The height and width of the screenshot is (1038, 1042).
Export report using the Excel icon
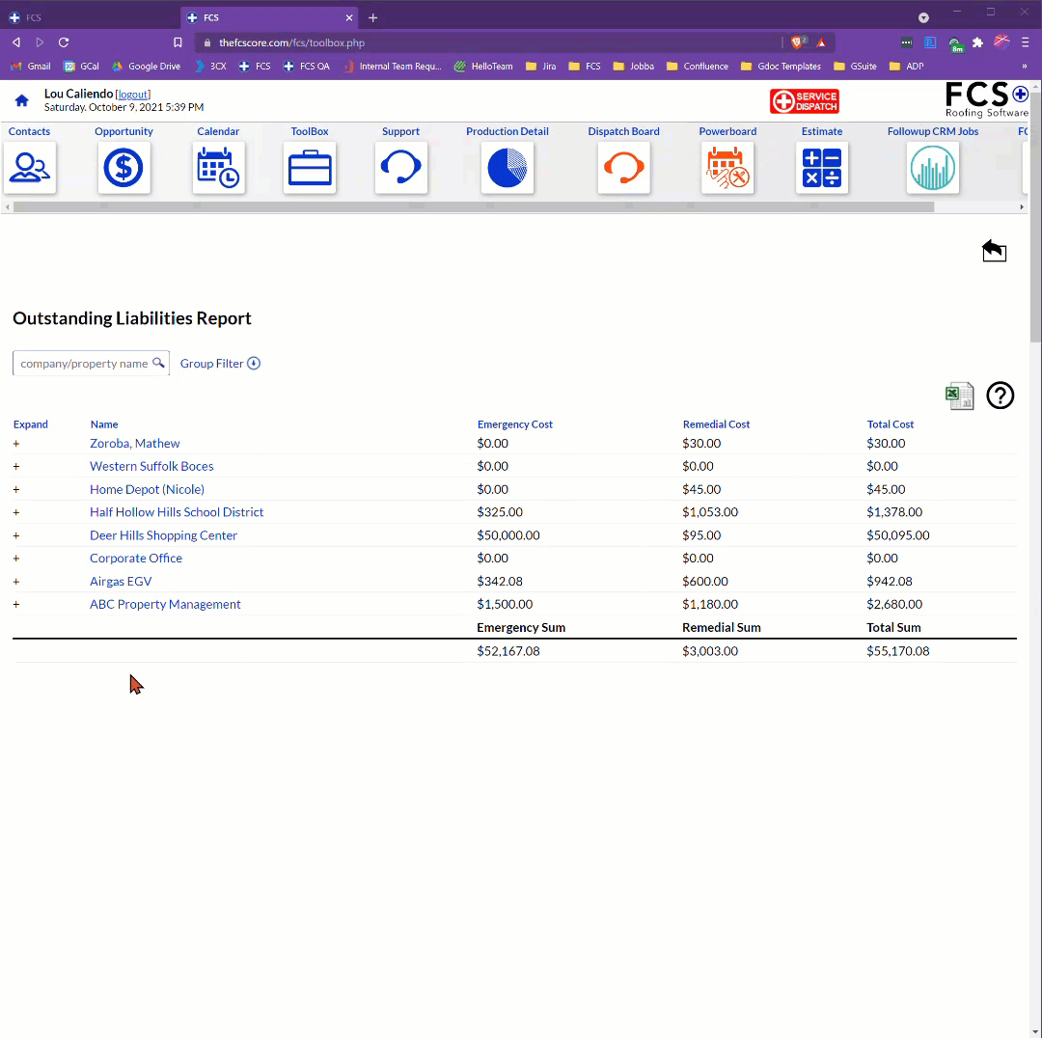point(959,396)
